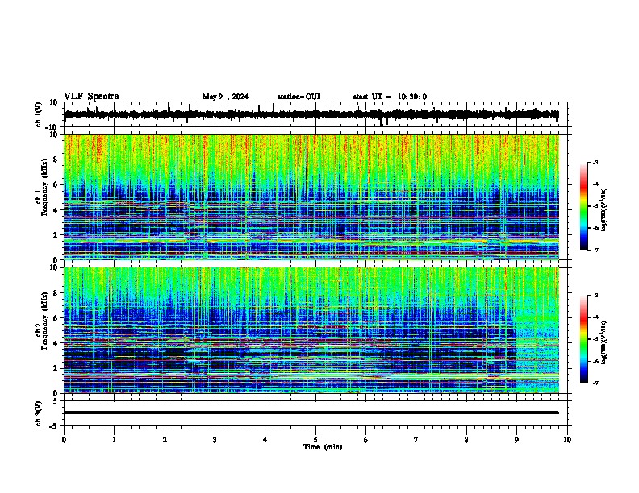The width and height of the screenshot is (639, 493).
Task: Click the ch.1 PSD color bar
Action: (x=584, y=206)
